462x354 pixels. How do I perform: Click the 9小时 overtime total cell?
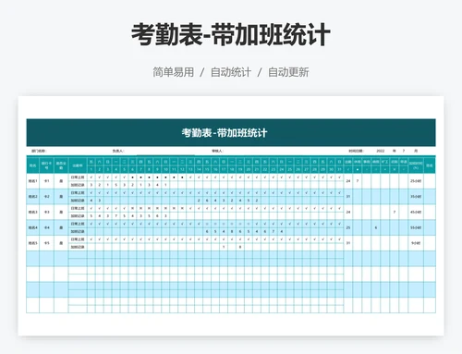[416, 243]
